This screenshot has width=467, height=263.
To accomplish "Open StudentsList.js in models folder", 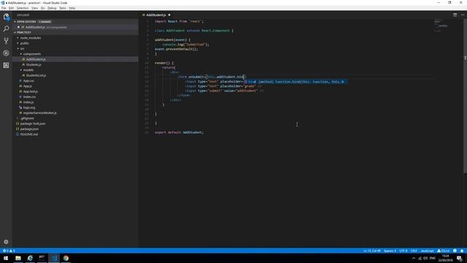I will [x=36, y=75].
